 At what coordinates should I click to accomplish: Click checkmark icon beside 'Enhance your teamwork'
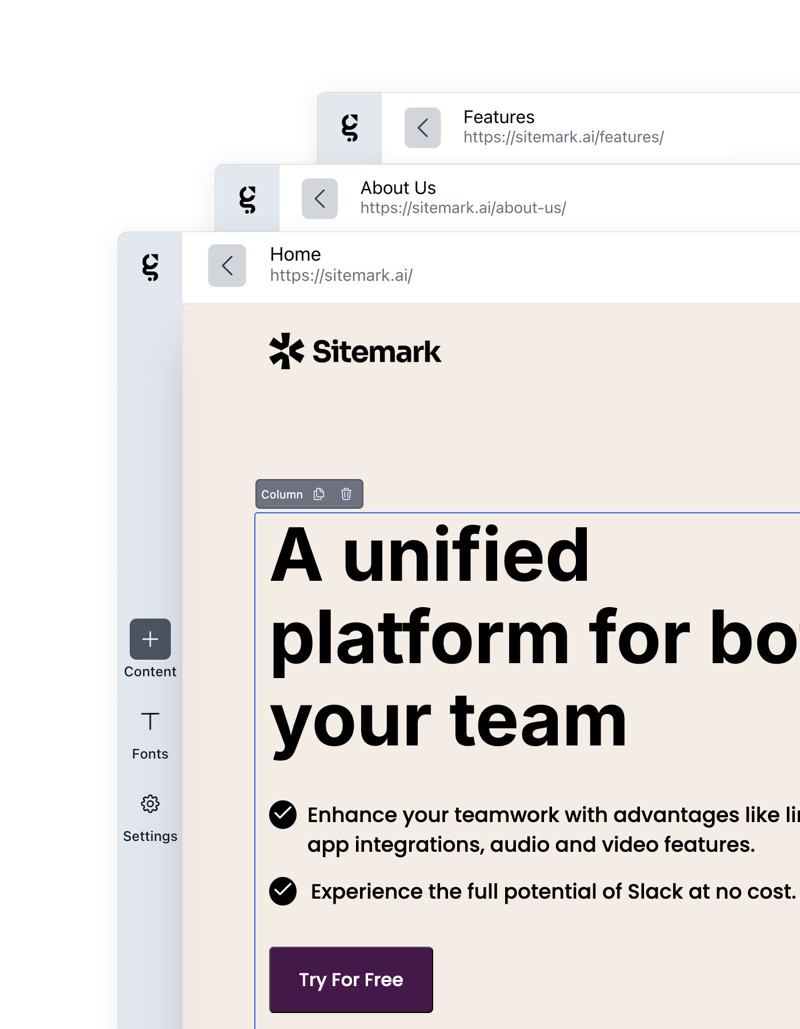(283, 815)
